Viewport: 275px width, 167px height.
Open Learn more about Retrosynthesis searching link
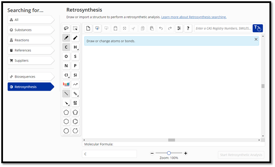(x=194, y=17)
